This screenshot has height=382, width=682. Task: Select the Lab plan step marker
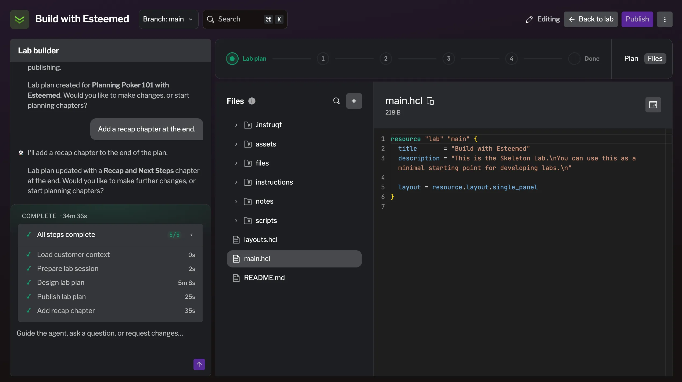click(x=232, y=58)
